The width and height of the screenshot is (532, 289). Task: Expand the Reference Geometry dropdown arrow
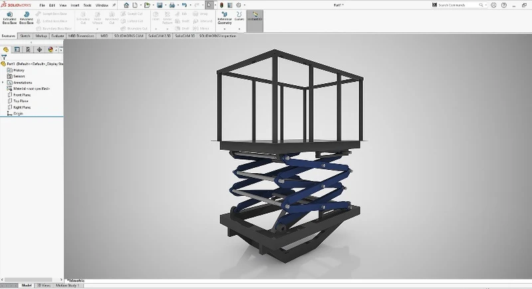pyautogui.click(x=224, y=29)
